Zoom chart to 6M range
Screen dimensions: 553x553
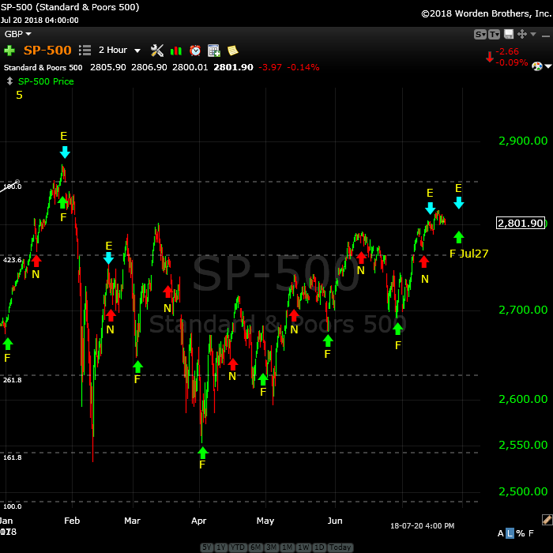(x=256, y=547)
